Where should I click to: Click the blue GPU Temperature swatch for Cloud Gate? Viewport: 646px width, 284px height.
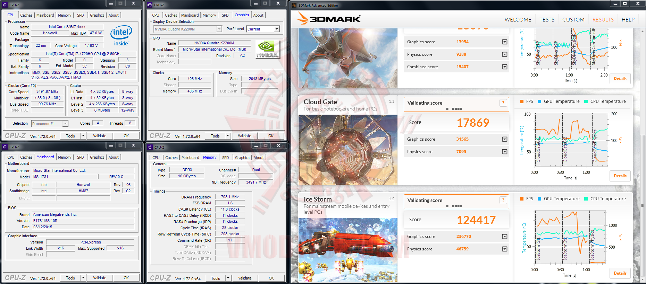coord(539,101)
